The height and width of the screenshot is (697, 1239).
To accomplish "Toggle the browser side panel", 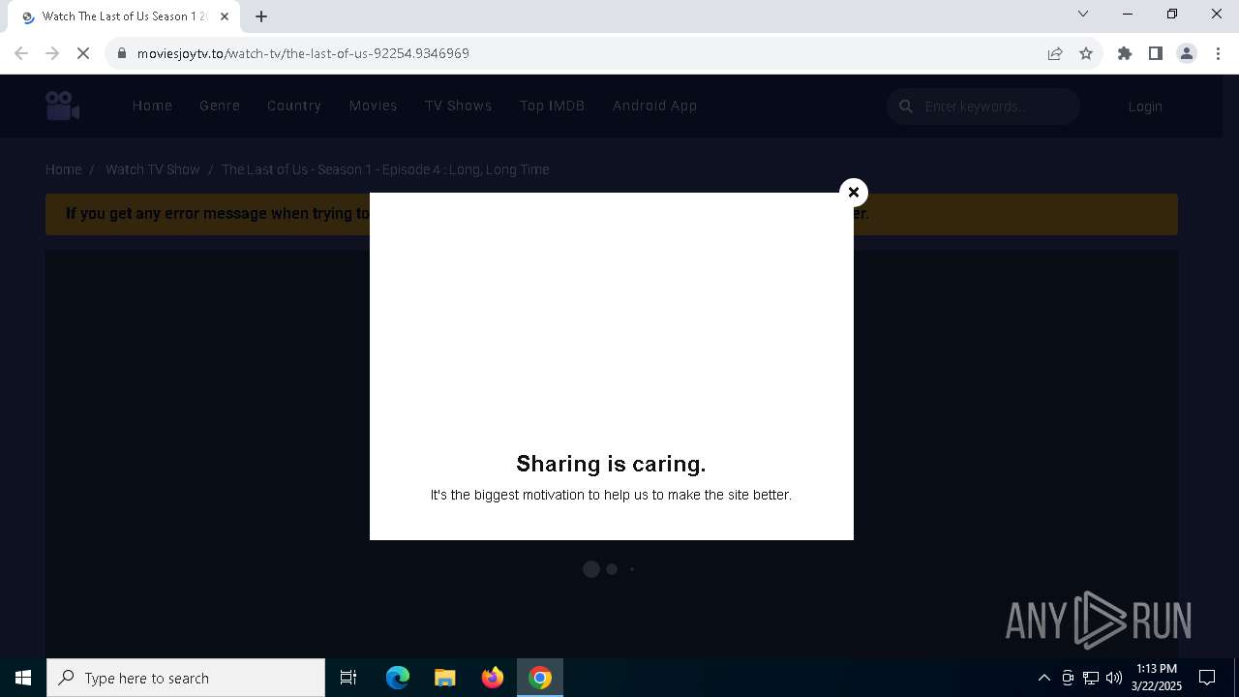I will click(x=1156, y=53).
